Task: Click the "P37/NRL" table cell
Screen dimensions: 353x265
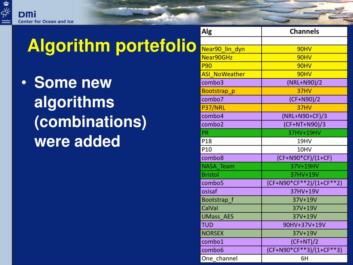Action: click(231, 108)
